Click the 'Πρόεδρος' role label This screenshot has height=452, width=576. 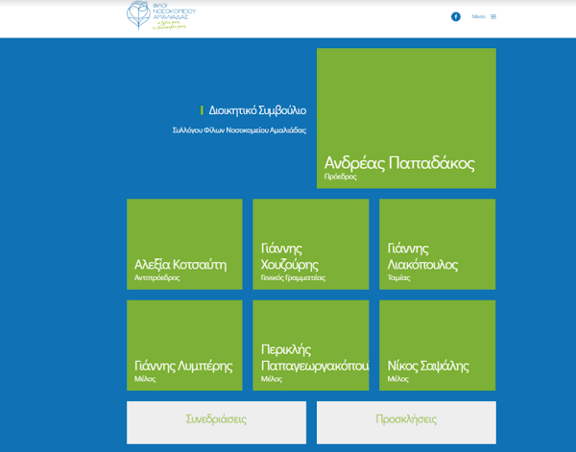tap(341, 178)
